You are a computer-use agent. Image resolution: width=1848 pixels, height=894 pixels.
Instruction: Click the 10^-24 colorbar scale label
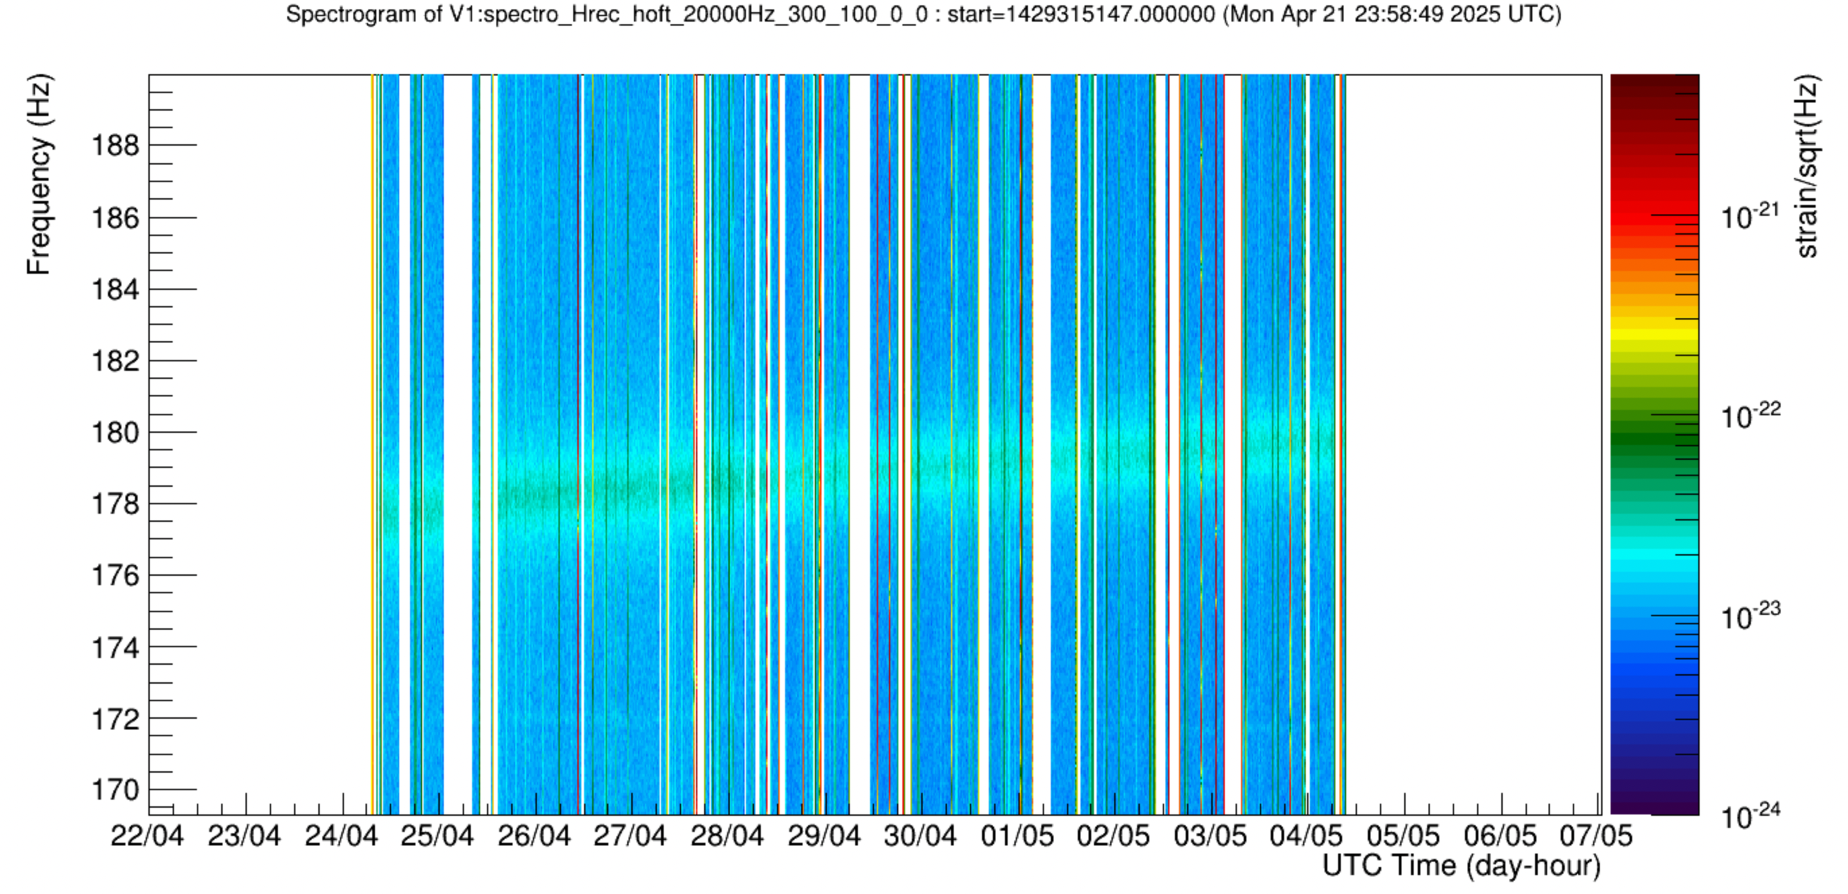click(1750, 815)
